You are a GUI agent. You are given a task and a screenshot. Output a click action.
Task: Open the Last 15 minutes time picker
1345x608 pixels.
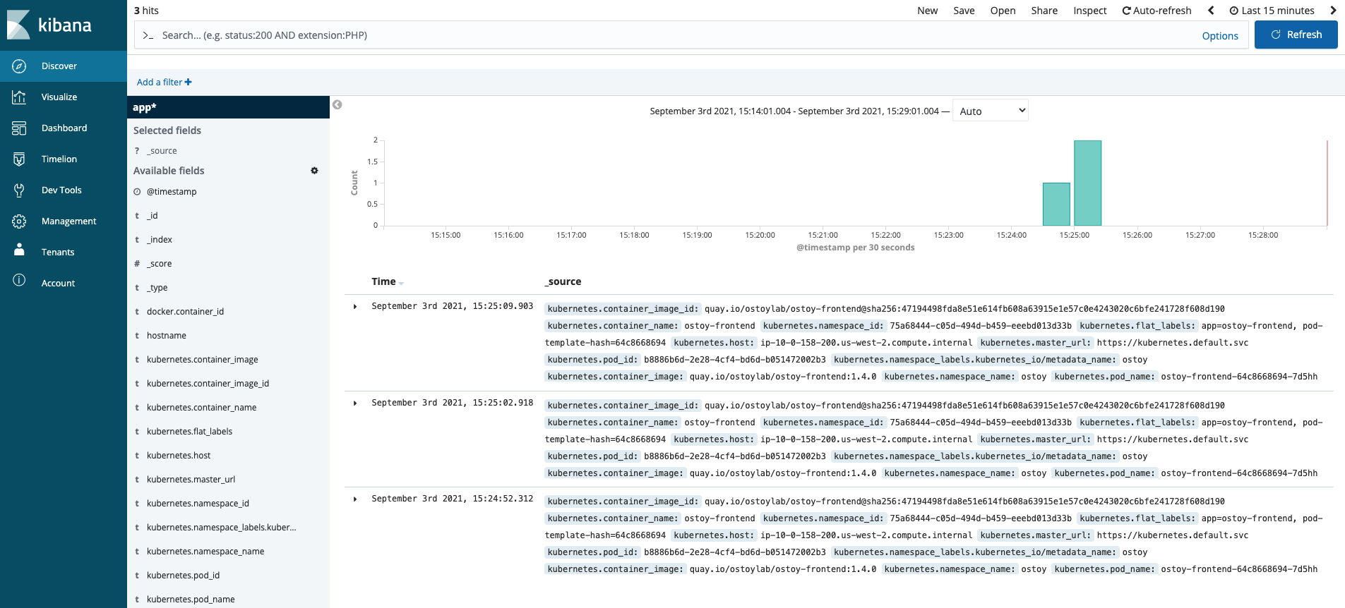coord(1272,11)
